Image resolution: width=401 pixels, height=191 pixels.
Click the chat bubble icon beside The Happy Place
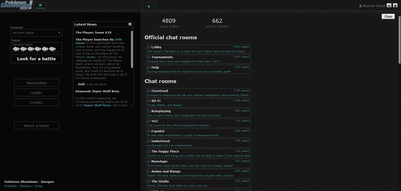[149, 151]
